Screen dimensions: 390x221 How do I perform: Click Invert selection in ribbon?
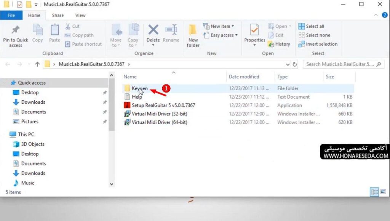click(318, 44)
